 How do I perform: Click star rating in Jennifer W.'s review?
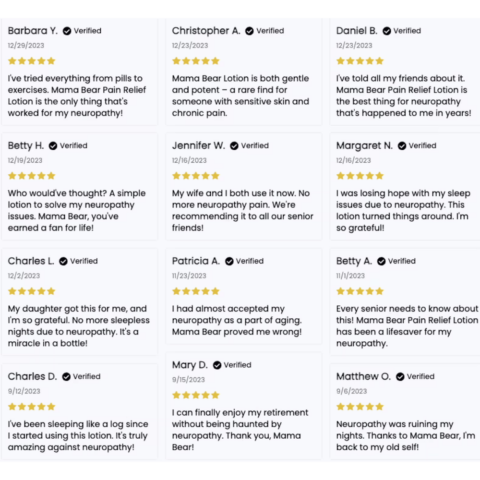pos(196,176)
